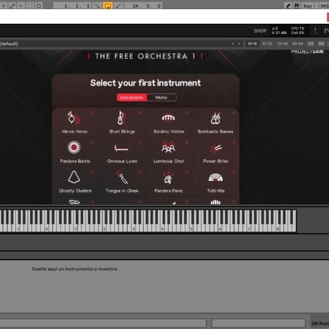This screenshot has height=329, width=329.
Task: Select the 01-16 rack page tab
Action: (x=252, y=44)
